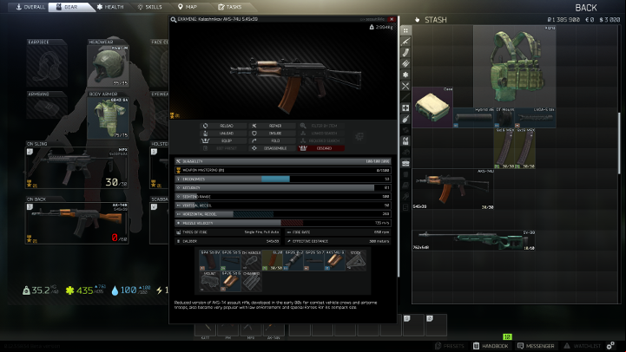Click the Repair action button
Image resolution: width=626 pixels, height=352 pixels.
point(272,126)
